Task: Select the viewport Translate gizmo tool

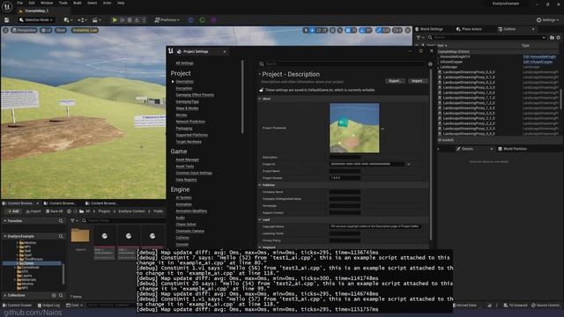Action: (312, 31)
